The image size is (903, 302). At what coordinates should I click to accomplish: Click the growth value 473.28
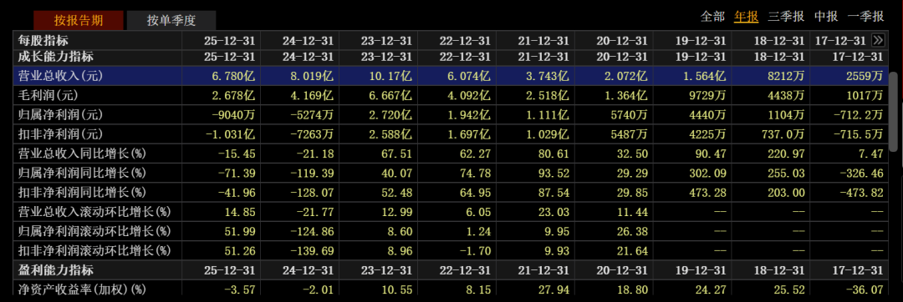tap(709, 193)
